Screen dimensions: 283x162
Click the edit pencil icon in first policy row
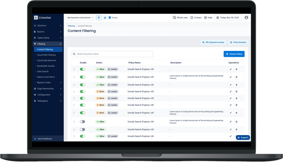230,69
